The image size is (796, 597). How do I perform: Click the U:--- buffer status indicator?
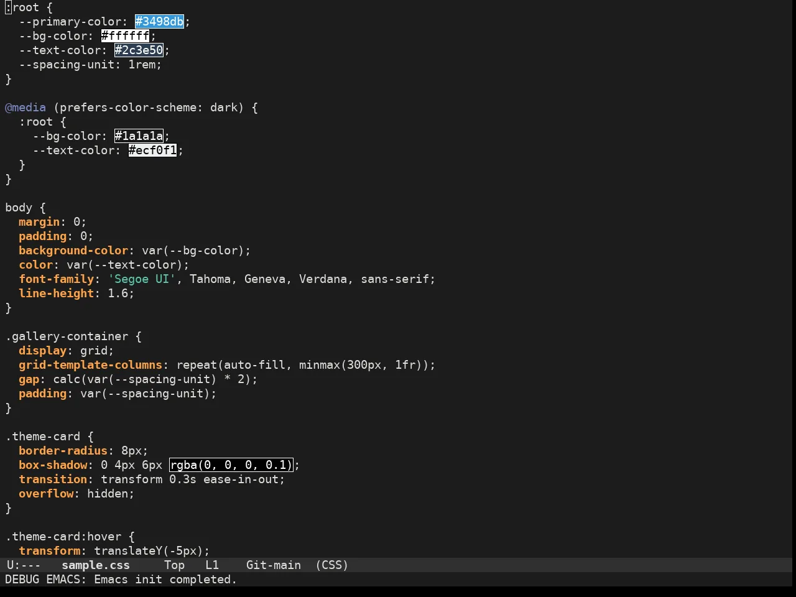[24, 565]
